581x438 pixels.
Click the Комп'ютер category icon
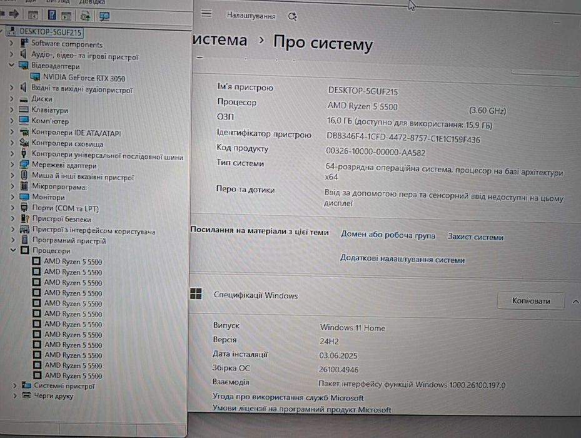[x=24, y=121]
